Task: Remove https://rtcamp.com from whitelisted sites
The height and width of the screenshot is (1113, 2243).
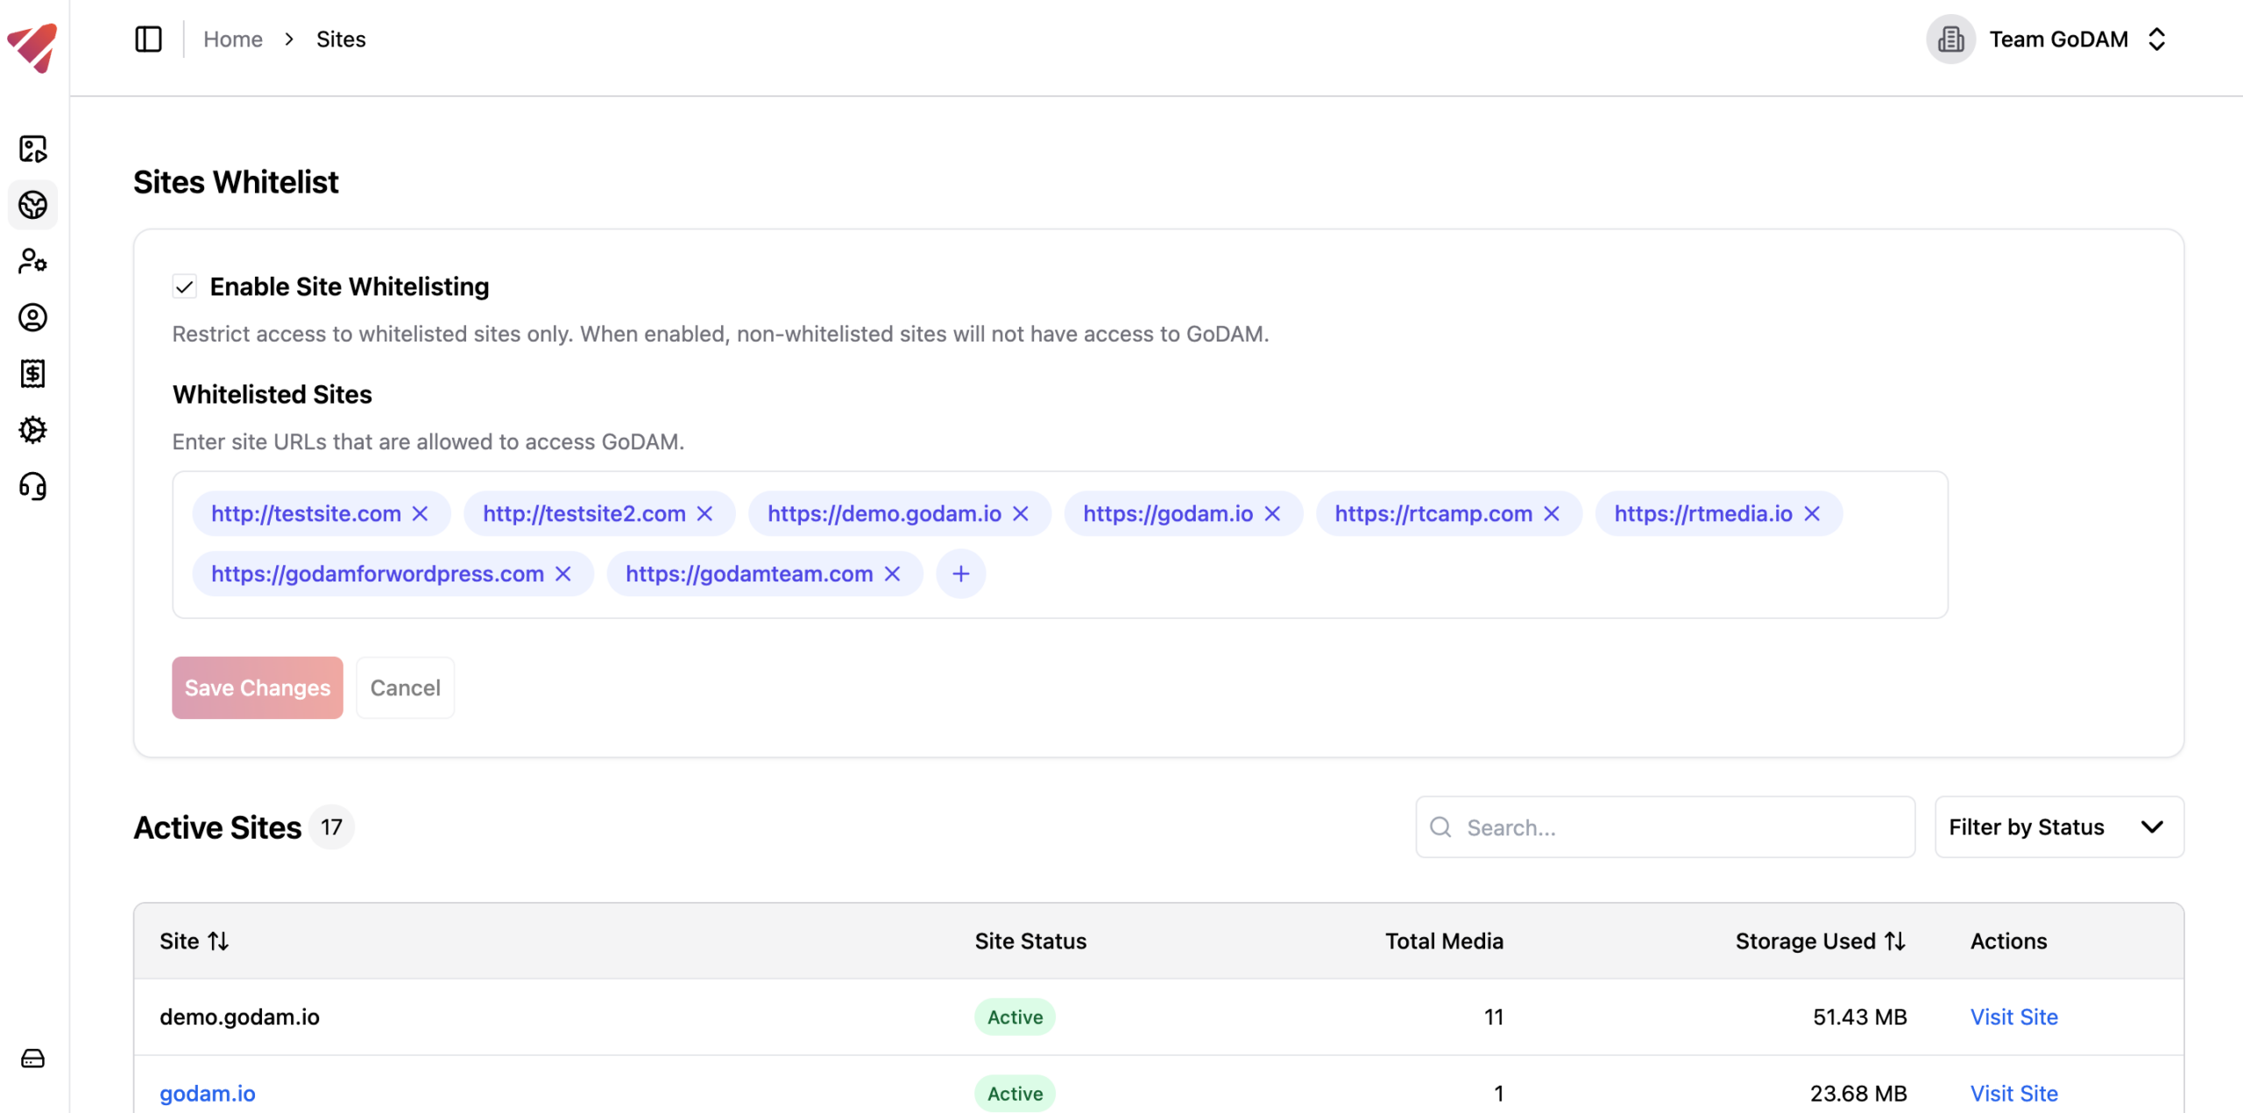Action: point(1553,514)
